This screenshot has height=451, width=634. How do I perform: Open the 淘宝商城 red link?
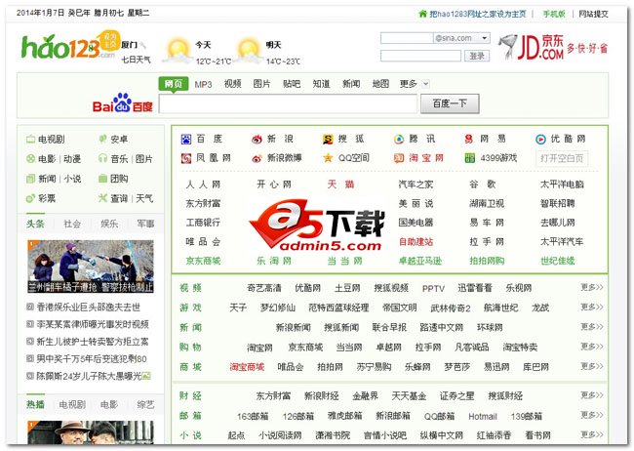(x=247, y=367)
